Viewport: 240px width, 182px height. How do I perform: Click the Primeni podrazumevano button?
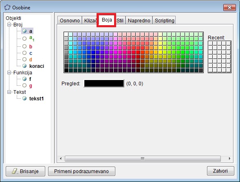(x=81, y=171)
